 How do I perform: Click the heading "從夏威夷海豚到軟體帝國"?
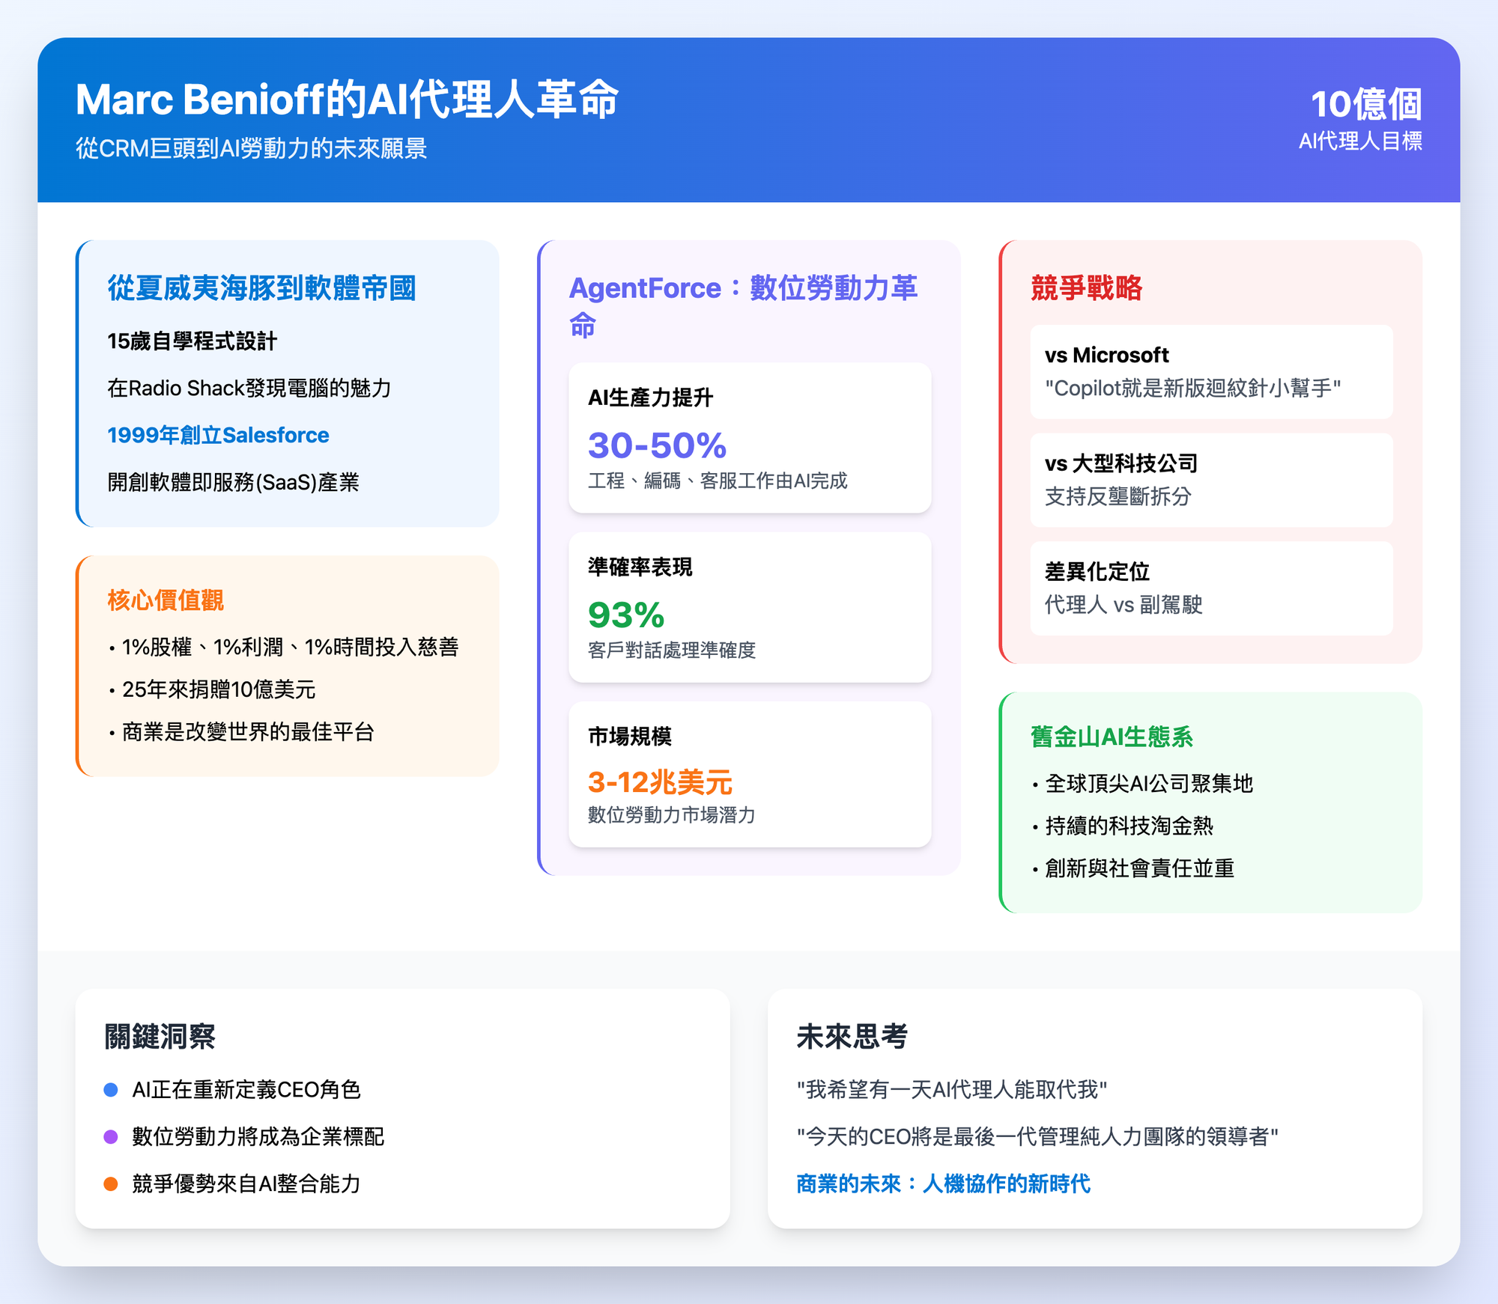click(261, 288)
